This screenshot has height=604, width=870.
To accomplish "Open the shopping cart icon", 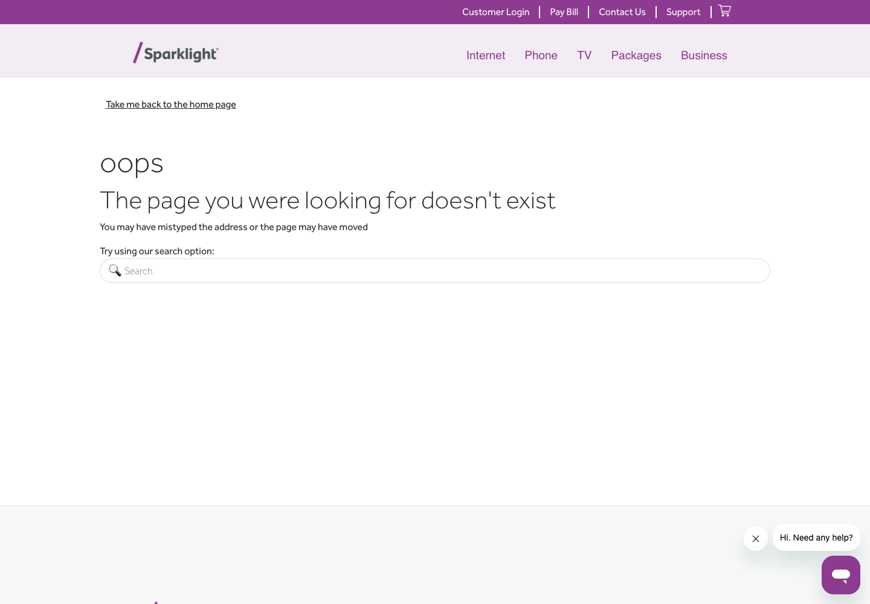I will coord(724,11).
